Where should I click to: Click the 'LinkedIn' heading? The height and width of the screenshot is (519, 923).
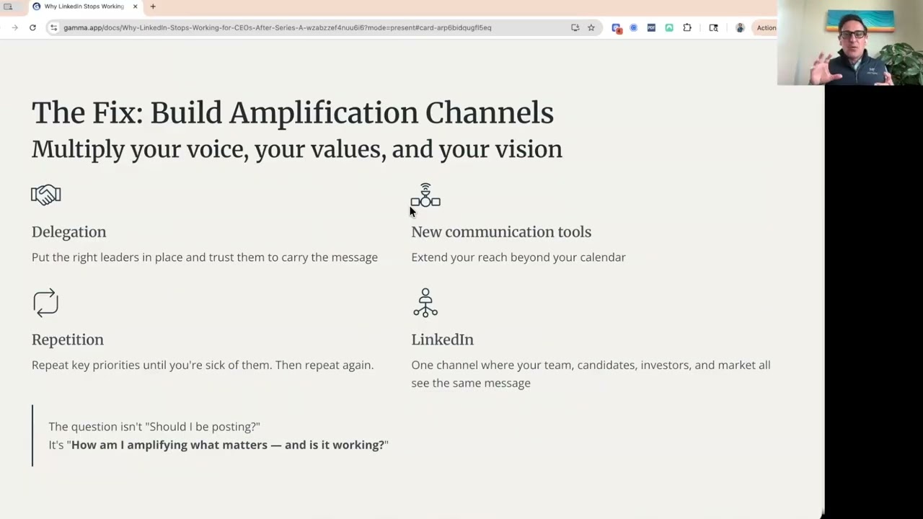(443, 340)
